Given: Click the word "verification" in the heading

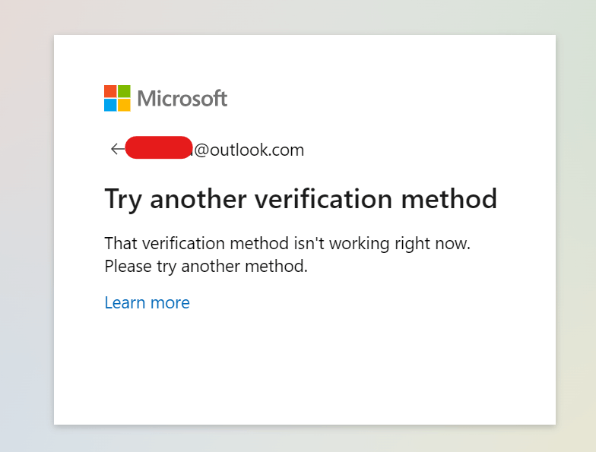Looking at the screenshot, I should pos(323,199).
